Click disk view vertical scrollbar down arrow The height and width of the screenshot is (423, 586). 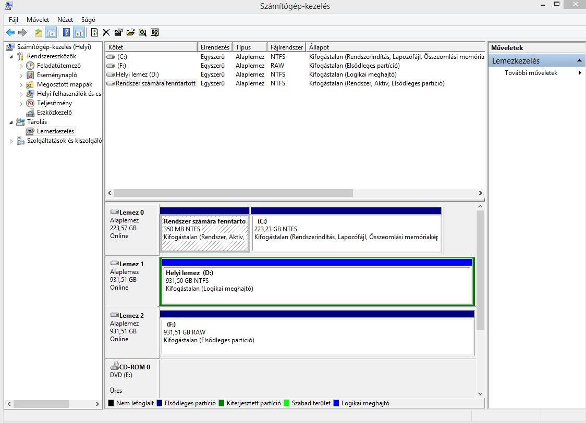pyautogui.click(x=481, y=394)
